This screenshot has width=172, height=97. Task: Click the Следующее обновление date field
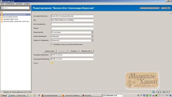pyautogui.click(x=72, y=59)
